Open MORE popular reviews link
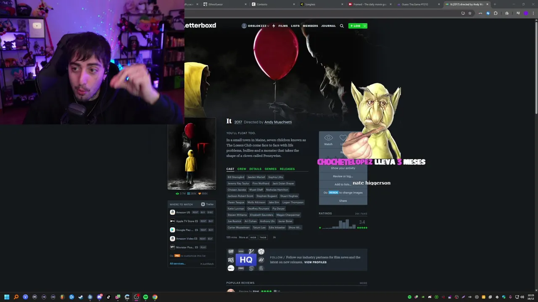 tap(363, 283)
